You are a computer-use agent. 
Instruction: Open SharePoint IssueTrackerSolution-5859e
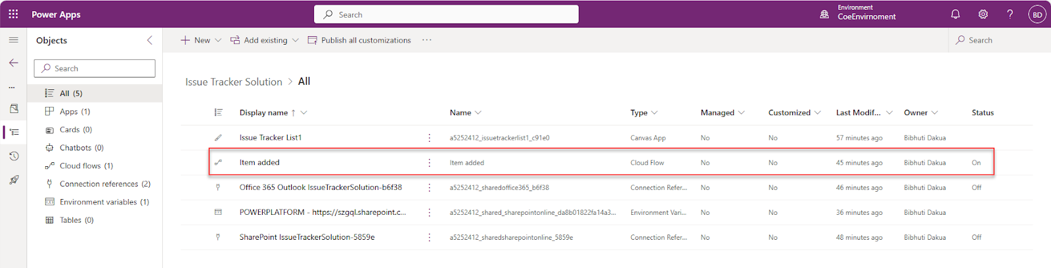click(x=307, y=237)
